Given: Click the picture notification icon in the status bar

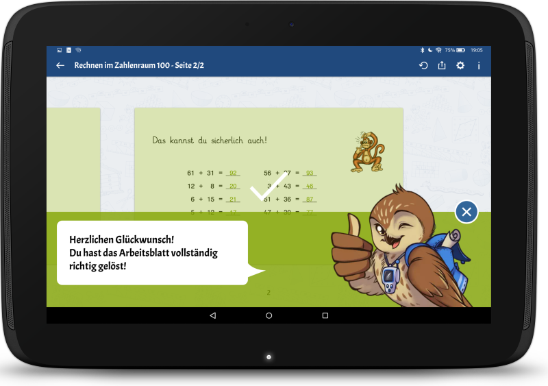Looking at the screenshot, I should (x=60, y=50).
